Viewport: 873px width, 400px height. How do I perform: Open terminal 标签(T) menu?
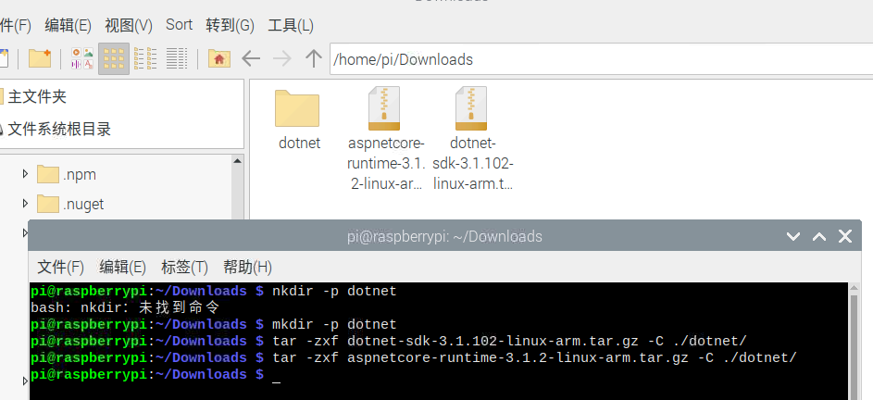click(x=184, y=268)
